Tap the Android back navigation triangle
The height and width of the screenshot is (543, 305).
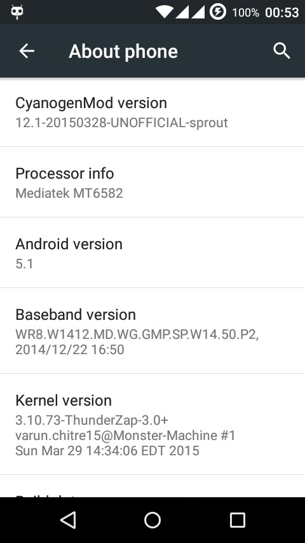68,520
